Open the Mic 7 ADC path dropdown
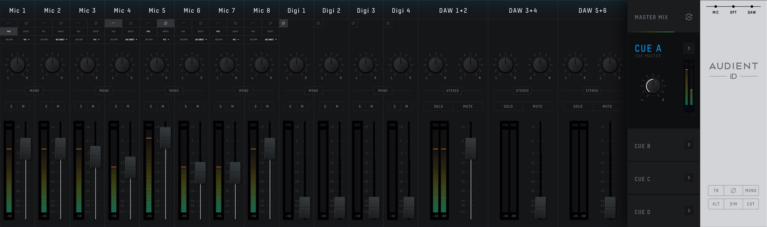767x227 pixels. point(235,39)
